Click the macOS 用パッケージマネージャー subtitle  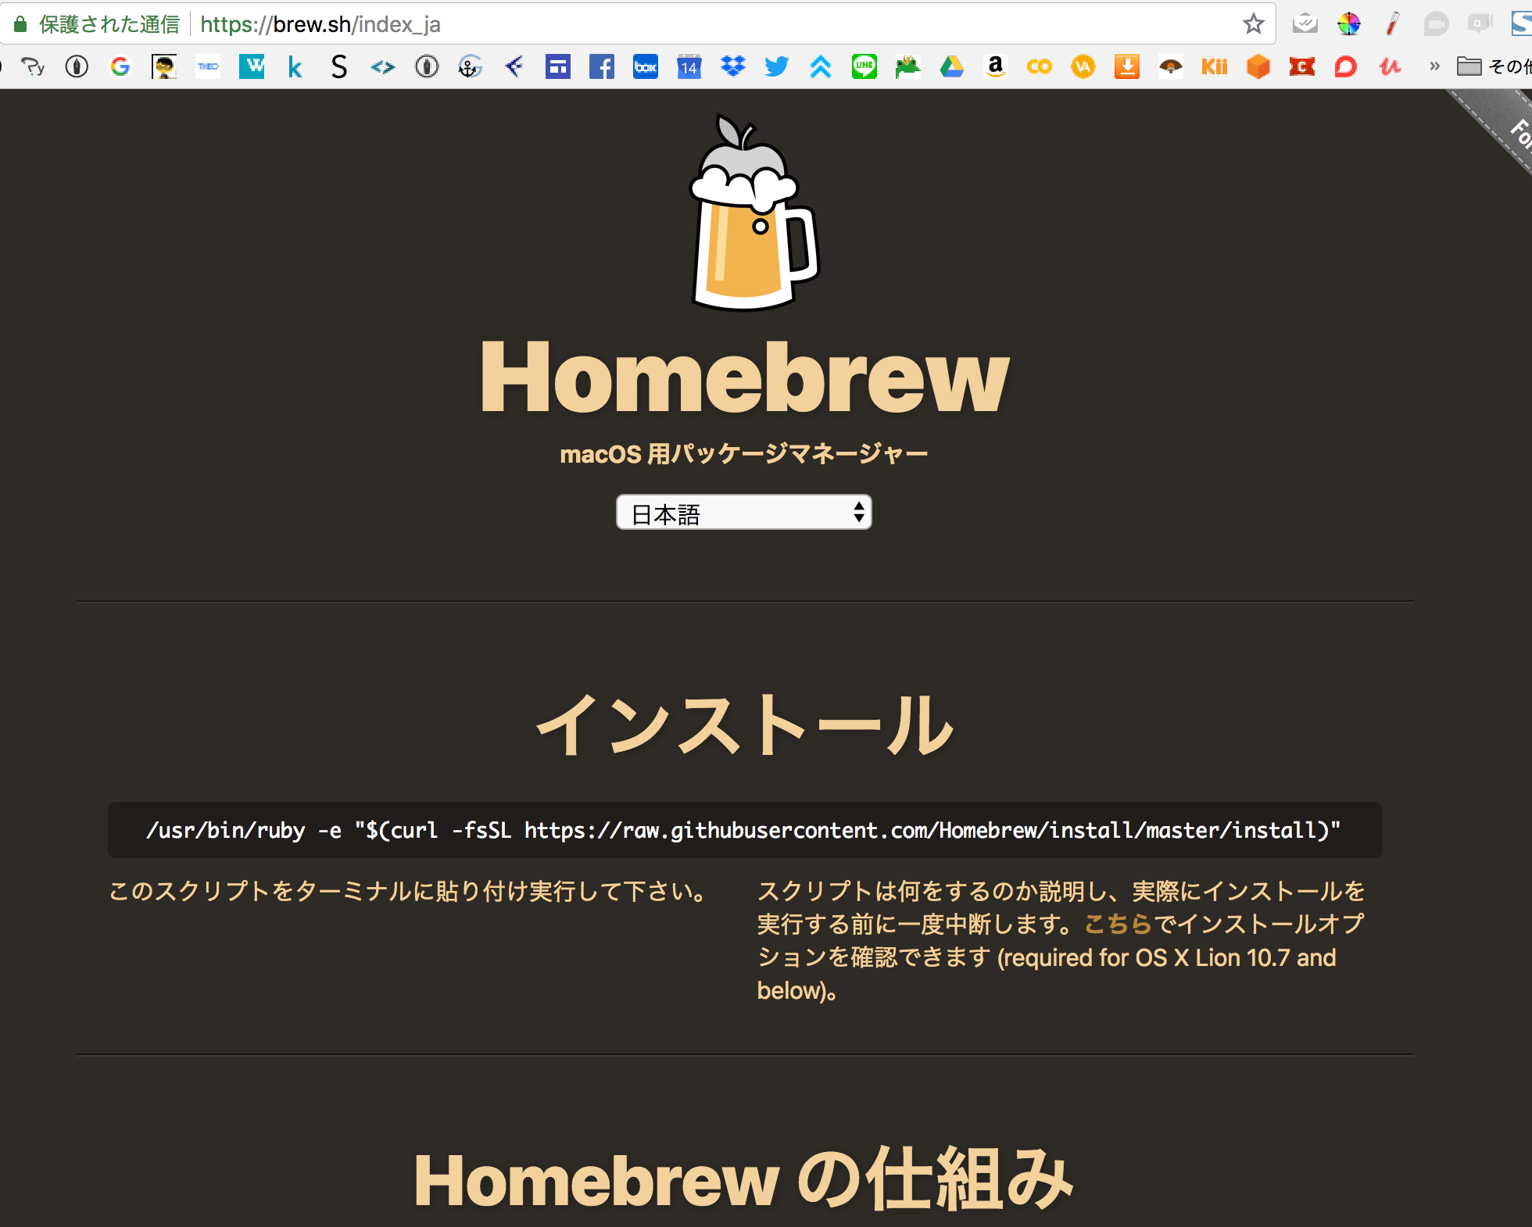(x=744, y=454)
